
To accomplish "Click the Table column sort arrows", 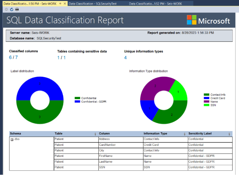I will pos(95,134).
